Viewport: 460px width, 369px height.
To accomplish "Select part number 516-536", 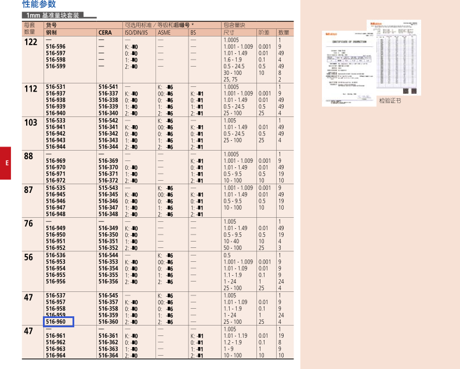I will tap(56, 255).
